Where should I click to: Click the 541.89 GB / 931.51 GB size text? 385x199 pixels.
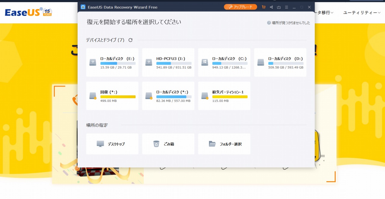pos(174,68)
